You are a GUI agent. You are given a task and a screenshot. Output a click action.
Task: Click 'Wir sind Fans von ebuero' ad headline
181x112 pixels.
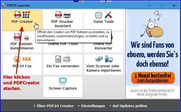(153, 54)
